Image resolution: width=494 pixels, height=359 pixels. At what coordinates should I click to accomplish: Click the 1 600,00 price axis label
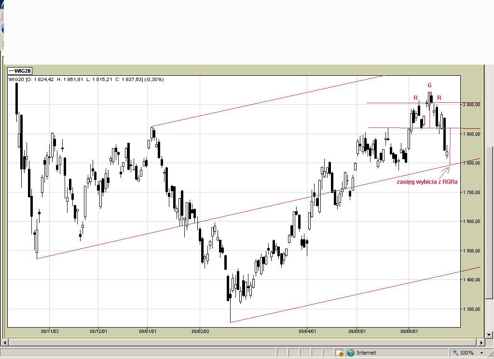pos(472,221)
